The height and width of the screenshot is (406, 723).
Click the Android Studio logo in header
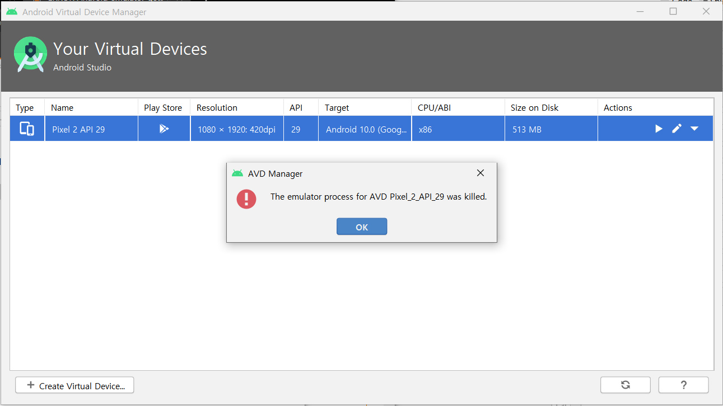pos(30,55)
